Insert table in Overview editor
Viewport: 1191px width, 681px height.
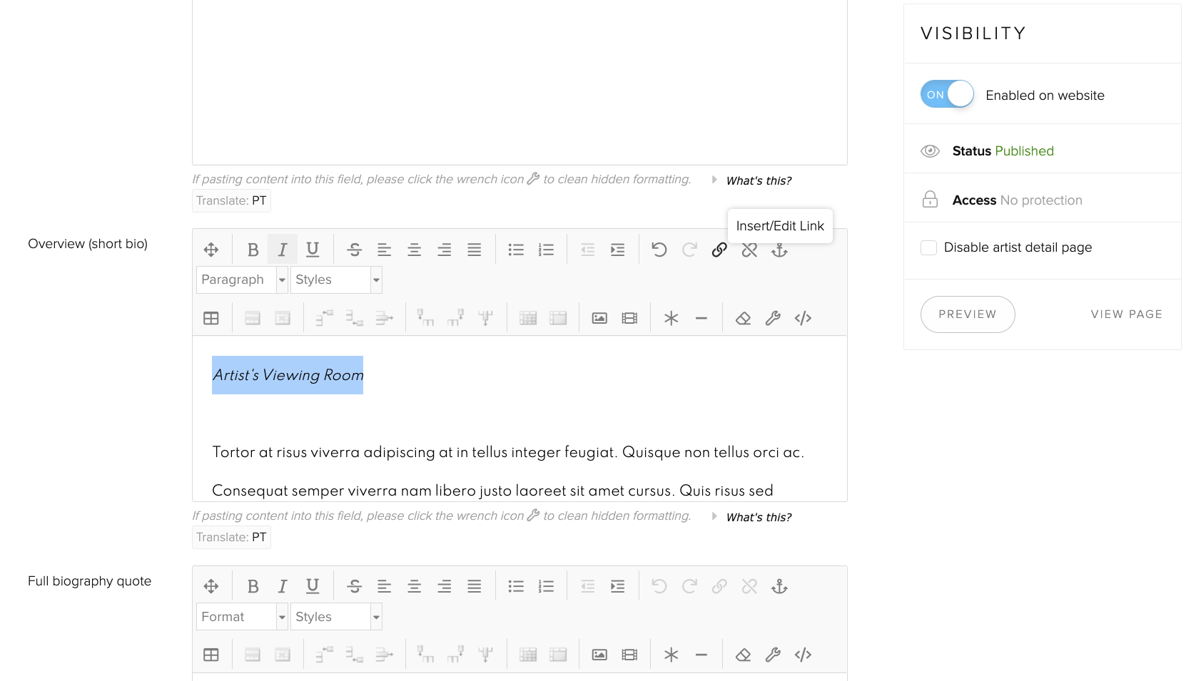(211, 318)
